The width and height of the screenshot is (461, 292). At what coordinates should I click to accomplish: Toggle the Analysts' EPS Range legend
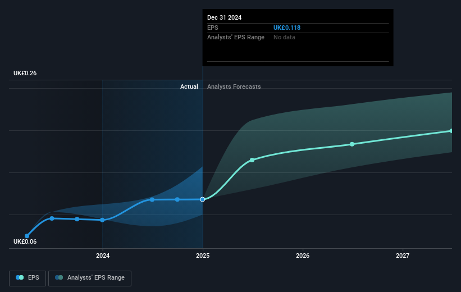tap(90, 278)
